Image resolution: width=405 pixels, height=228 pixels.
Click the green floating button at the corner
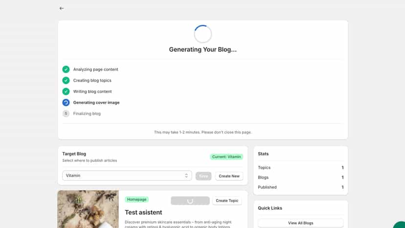pyautogui.click(x=400, y=225)
